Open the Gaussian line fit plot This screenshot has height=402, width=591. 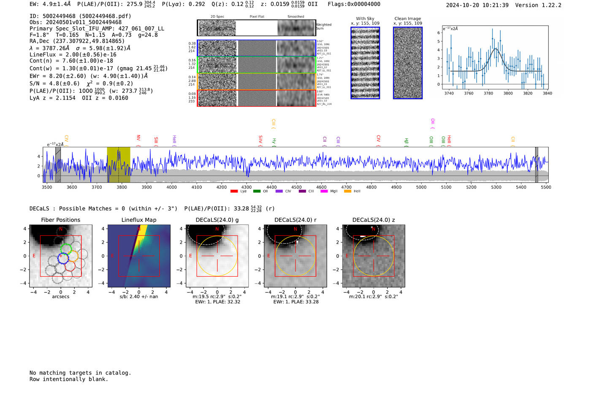495,58
